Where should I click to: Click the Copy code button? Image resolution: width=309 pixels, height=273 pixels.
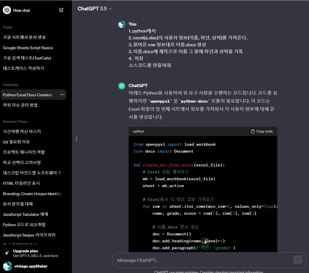(262, 131)
